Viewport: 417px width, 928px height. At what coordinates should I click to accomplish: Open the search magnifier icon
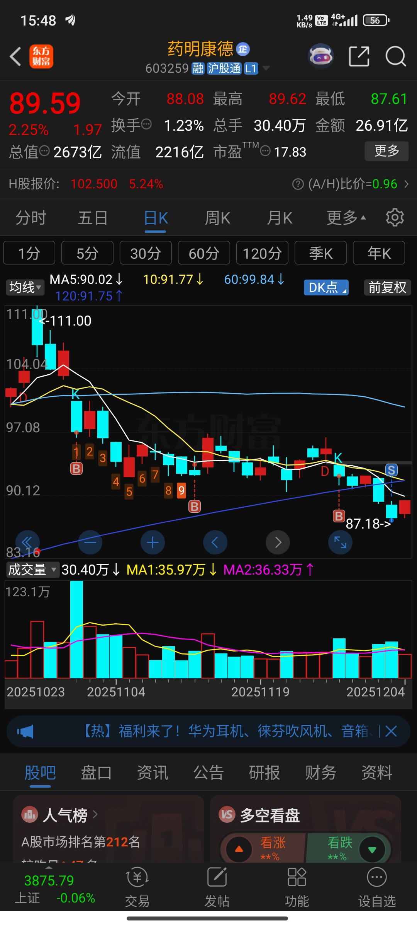(396, 56)
